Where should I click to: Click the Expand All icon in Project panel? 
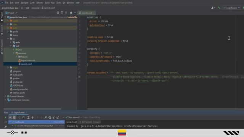(x=62, y=13)
